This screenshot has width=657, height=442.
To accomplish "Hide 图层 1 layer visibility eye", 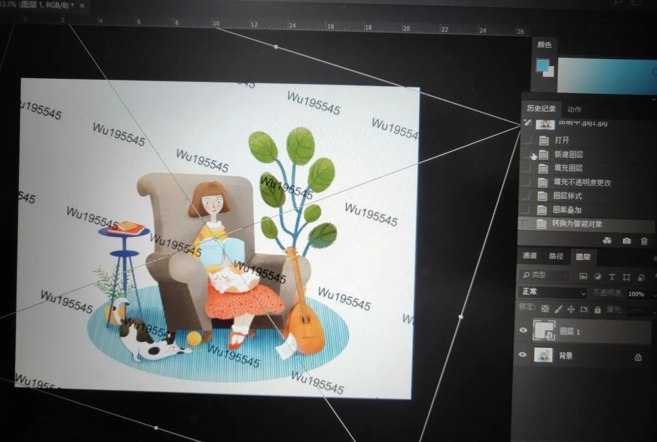I will (x=523, y=330).
